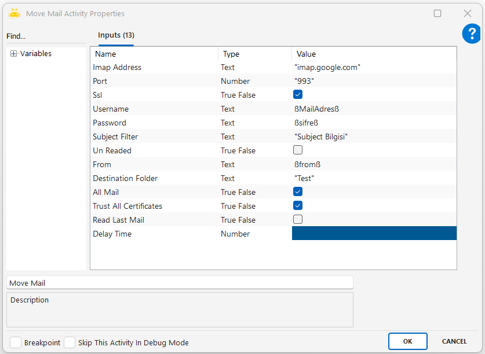This screenshot has height=354, width=485.
Task: Click the robot app icon in title bar
Action: click(14, 13)
